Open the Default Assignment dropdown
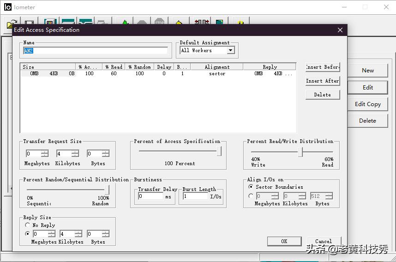 (x=231, y=50)
